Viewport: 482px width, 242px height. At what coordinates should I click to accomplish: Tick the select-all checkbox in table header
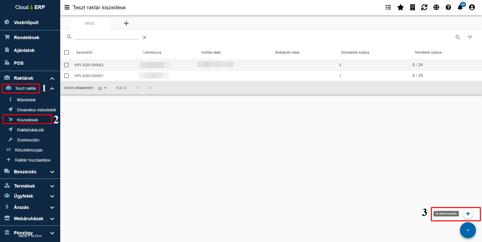point(67,52)
